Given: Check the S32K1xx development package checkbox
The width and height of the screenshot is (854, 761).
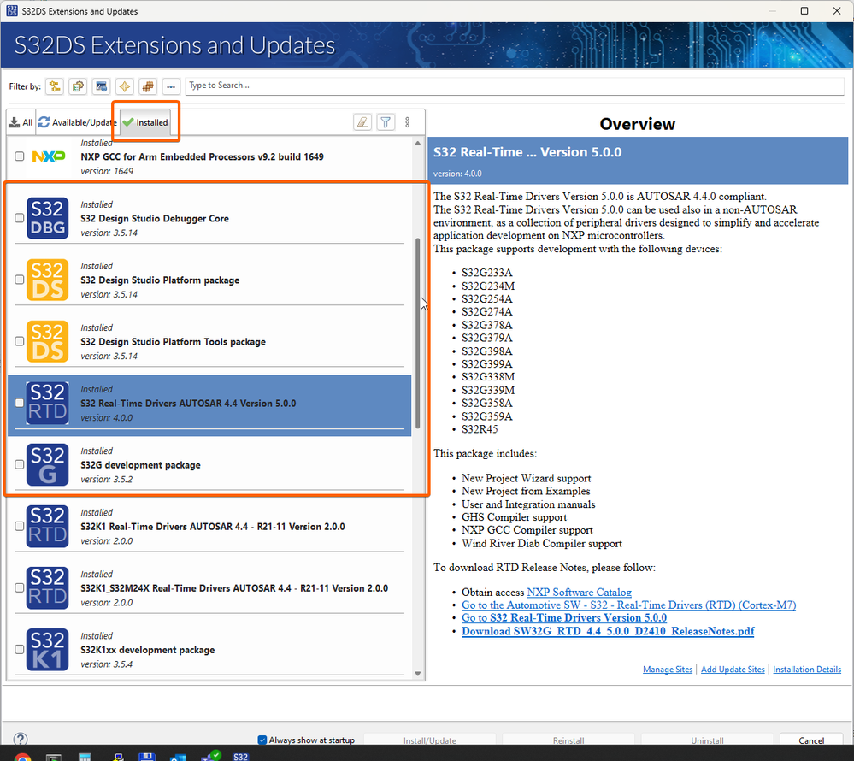Looking at the screenshot, I should [19, 649].
